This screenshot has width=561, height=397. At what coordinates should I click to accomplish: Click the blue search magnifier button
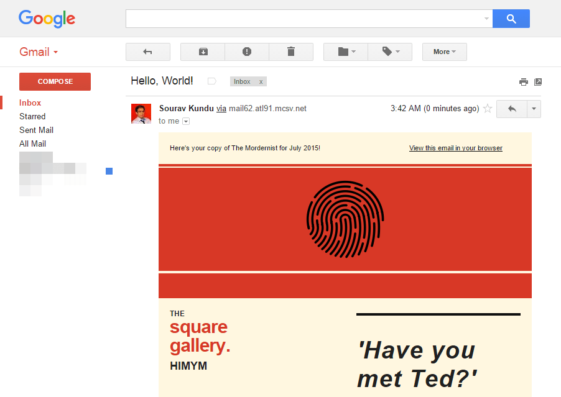tap(511, 19)
